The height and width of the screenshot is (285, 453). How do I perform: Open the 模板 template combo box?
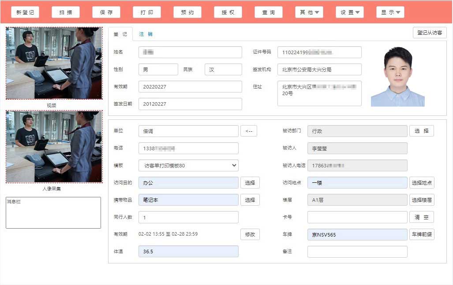188,166
